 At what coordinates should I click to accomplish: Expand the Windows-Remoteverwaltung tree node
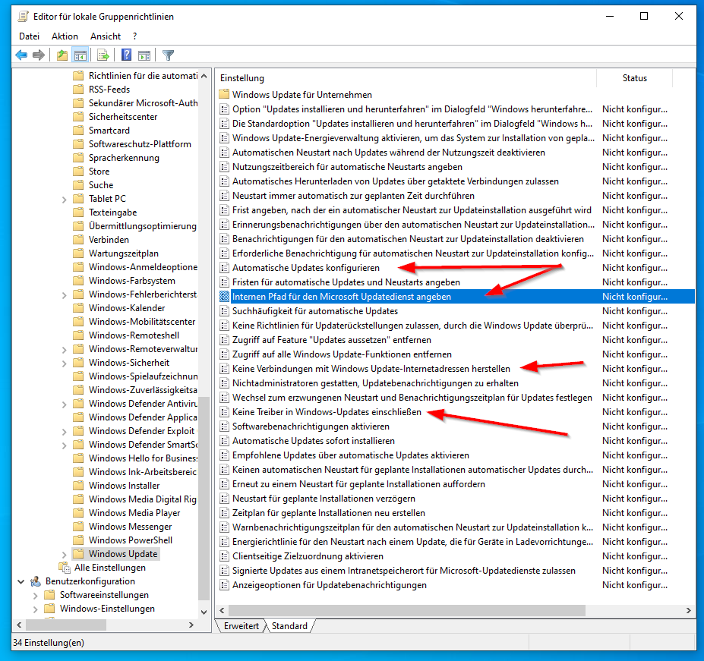click(x=65, y=350)
